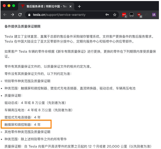Open a new browser tab

tap(79, 6)
